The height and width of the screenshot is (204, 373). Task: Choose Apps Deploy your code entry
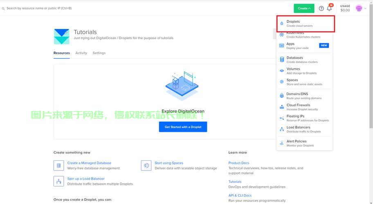coord(304,46)
